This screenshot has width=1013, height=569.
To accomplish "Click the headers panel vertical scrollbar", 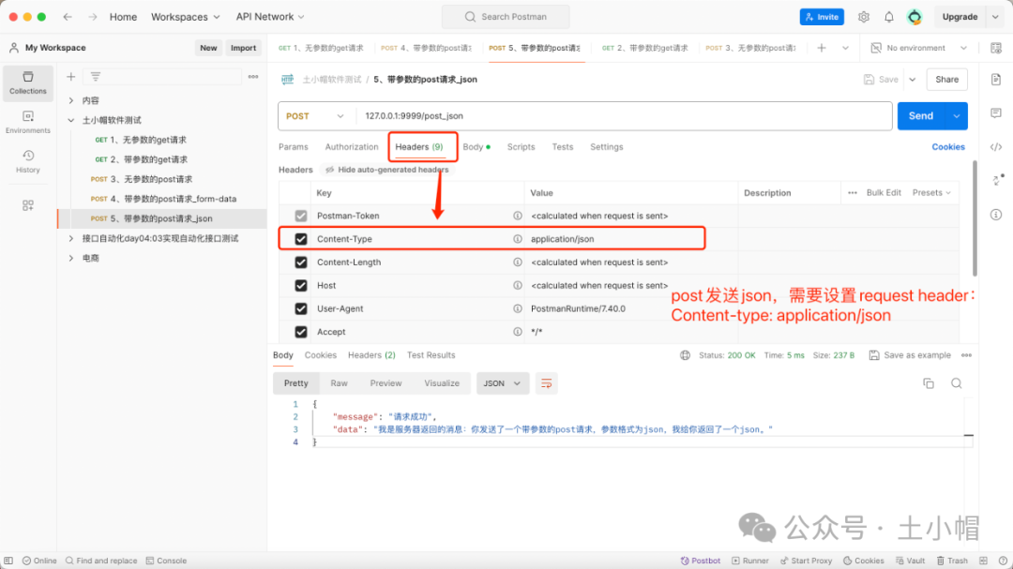I will (x=975, y=219).
